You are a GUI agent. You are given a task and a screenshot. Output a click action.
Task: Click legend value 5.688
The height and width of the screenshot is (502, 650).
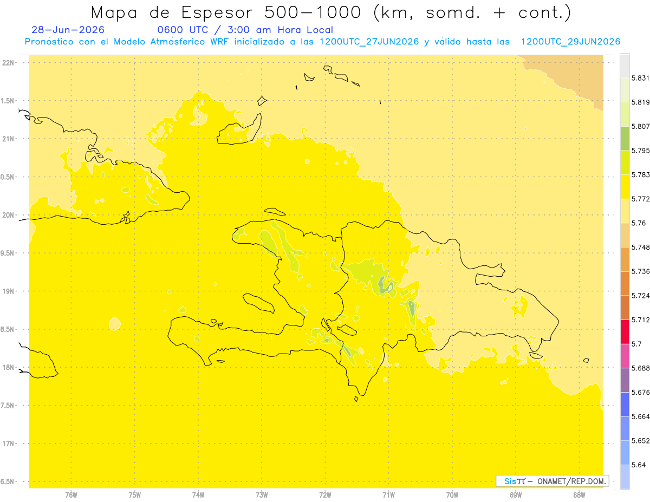click(640, 368)
